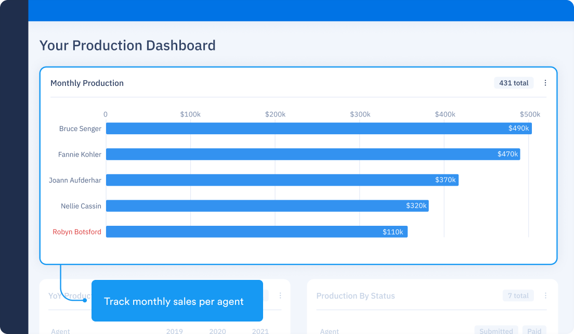Select Fannie Kohler's $470k bar
Image resolution: width=574 pixels, height=334 pixels.
pos(312,154)
